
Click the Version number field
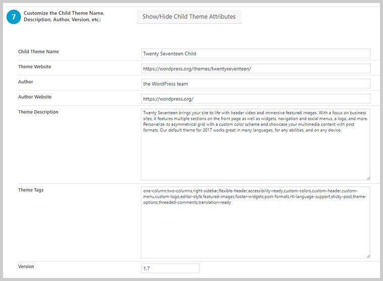pyautogui.click(x=170, y=268)
